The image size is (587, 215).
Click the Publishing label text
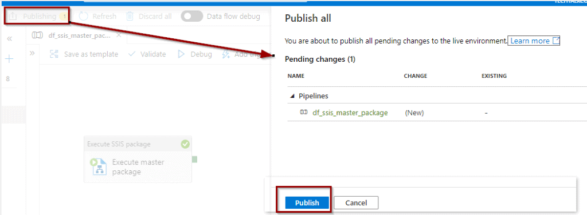click(40, 17)
